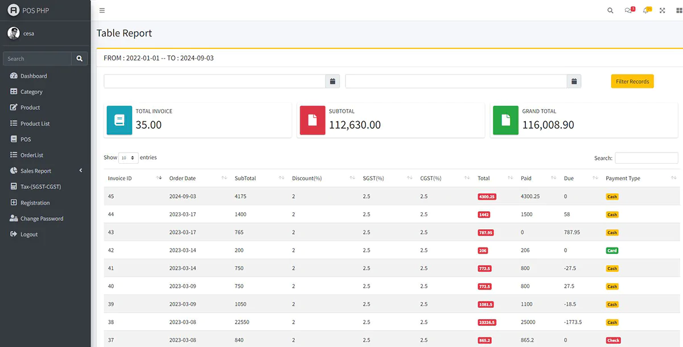
Task: Open the Show entries dropdown
Action: 128,158
